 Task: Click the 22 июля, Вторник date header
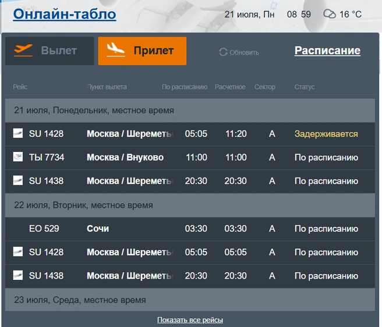[x=190, y=205]
